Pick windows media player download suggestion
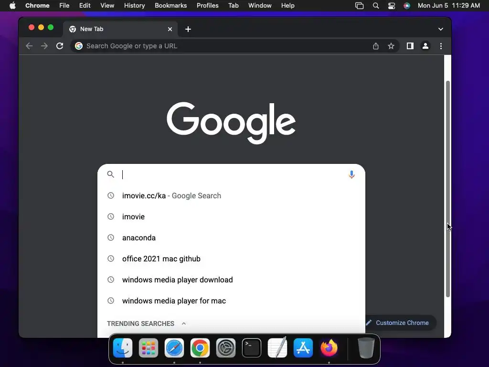 231,280
